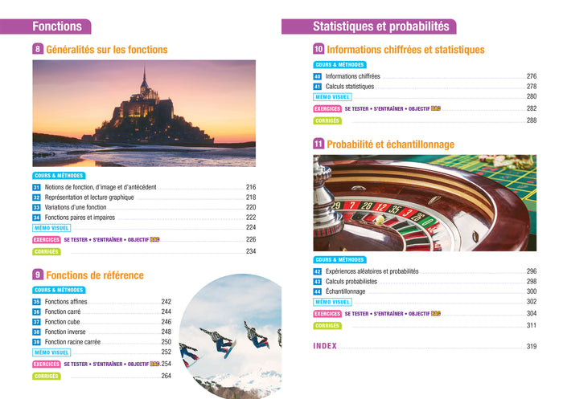Image resolution: width=563 pixels, height=399 pixels.
Task: Click the chapter 8 number badge
Action: 37,49
